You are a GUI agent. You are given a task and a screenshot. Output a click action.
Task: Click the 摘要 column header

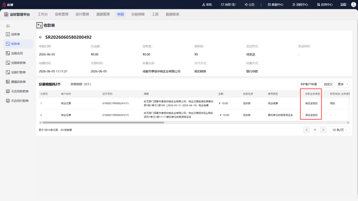pos(146,94)
